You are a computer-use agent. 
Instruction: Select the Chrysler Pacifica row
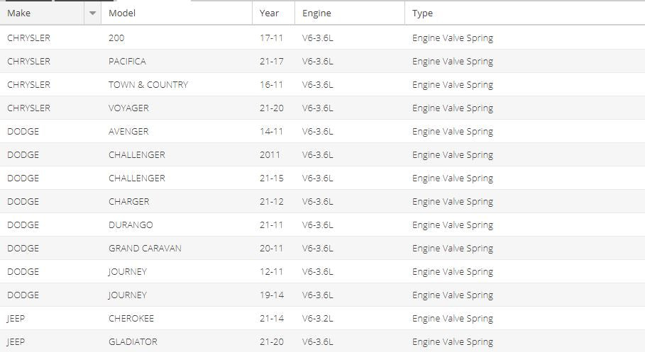click(x=322, y=61)
